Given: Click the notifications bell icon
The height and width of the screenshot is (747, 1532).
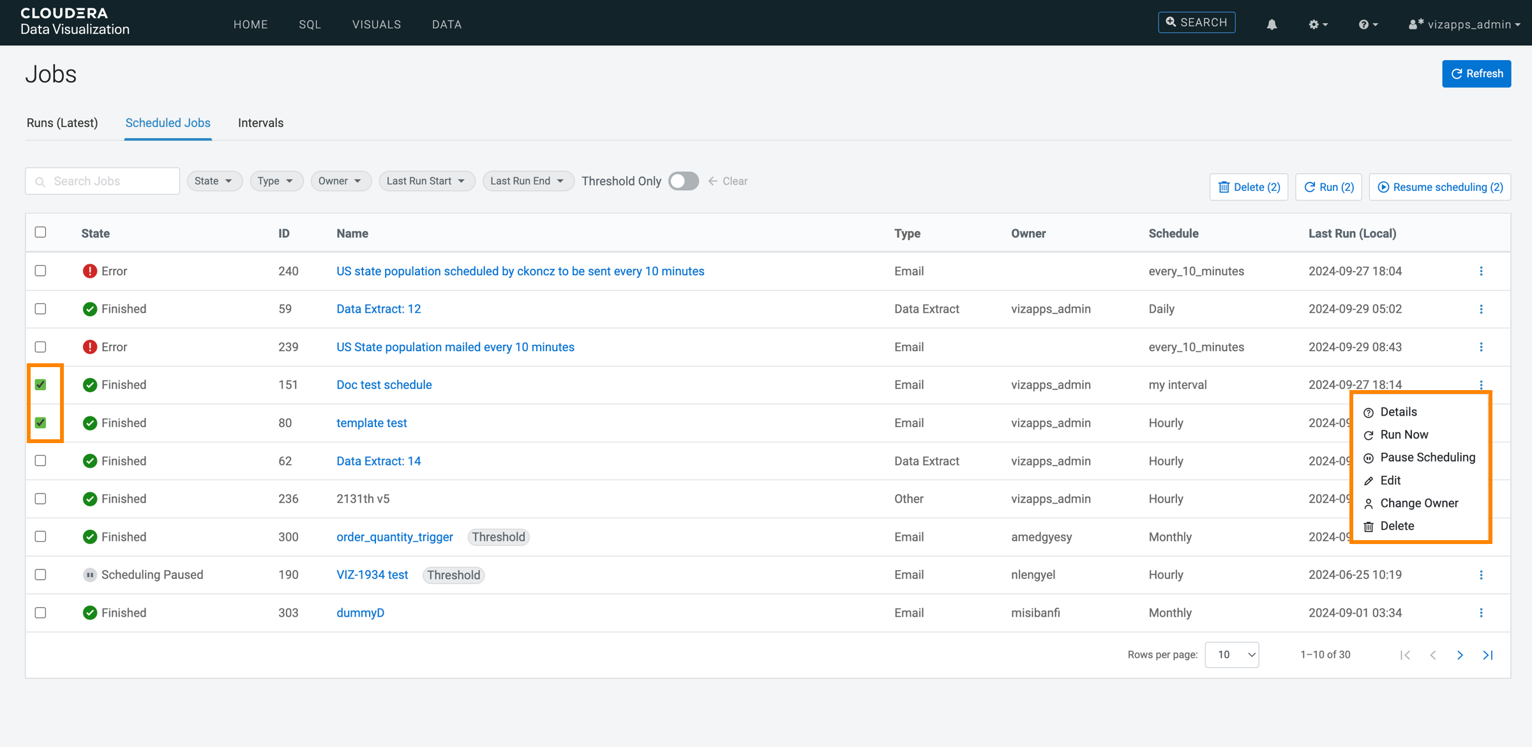Looking at the screenshot, I should (1272, 24).
